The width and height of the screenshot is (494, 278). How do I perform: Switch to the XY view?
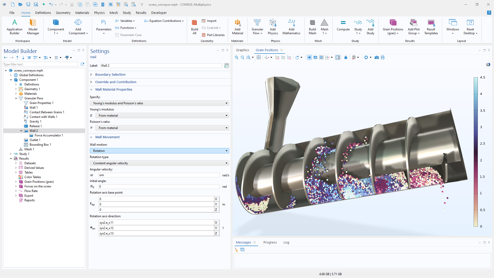pos(277,57)
